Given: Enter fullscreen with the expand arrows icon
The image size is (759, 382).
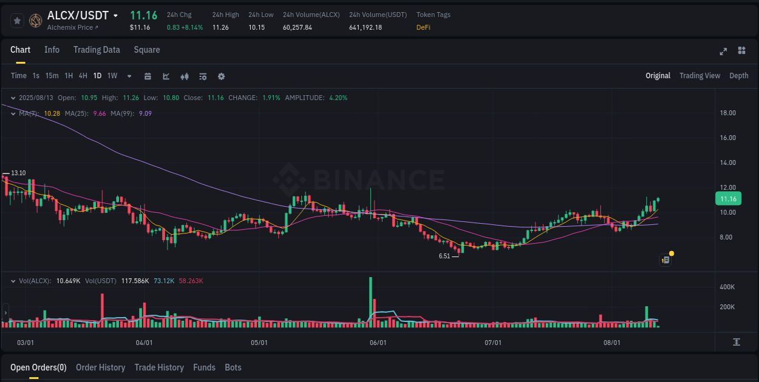Looking at the screenshot, I should pyautogui.click(x=723, y=52).
